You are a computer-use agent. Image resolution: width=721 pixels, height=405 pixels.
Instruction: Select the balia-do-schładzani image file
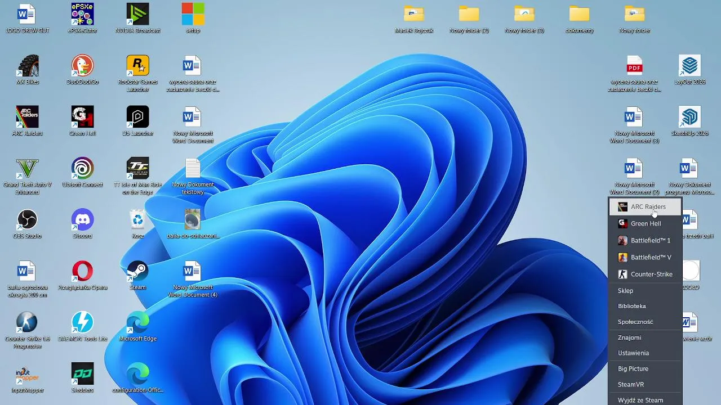(x=193, y=224)
